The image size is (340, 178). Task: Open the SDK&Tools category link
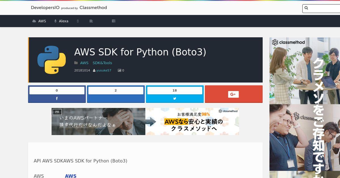point(102,63)
